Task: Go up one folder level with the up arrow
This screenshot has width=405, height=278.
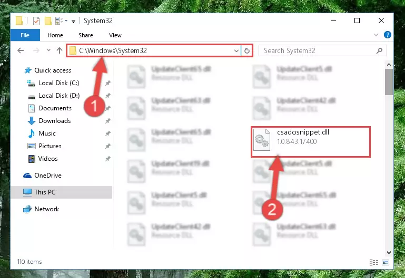Action: click(x=60, y=50)
